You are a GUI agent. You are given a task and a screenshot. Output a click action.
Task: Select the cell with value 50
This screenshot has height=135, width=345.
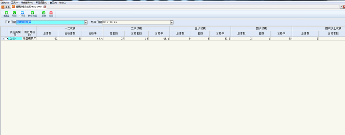click(282, 39)
